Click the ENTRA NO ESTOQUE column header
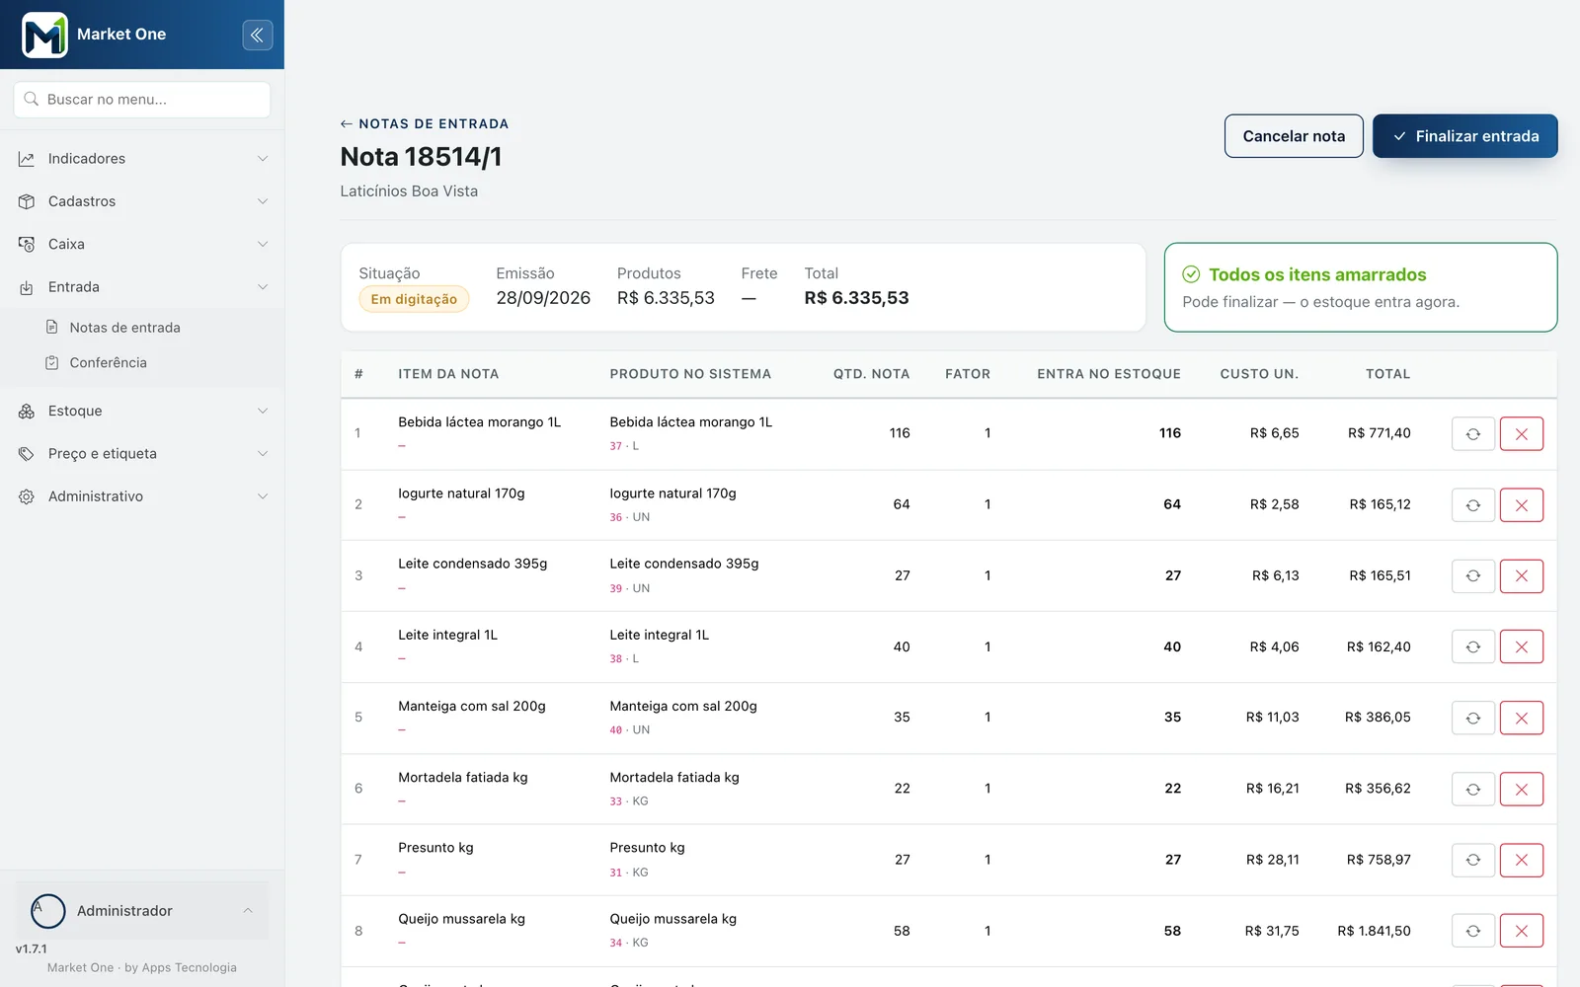 (x=1109, y=374)
